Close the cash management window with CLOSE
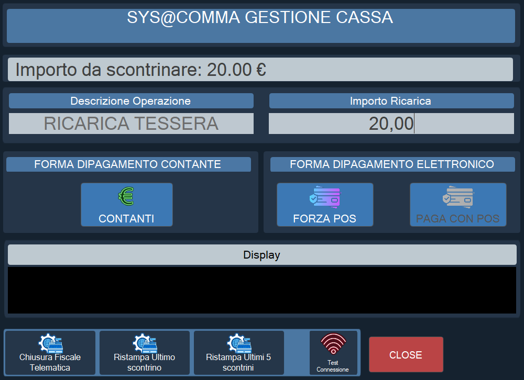 click(406, 354)
